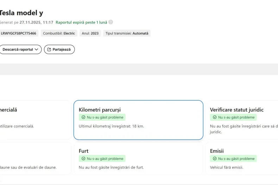The width and height of the screenshot is (278, 185).
Task: Click the checkmark icon in Furt status badge
Action: coord(83,159)
